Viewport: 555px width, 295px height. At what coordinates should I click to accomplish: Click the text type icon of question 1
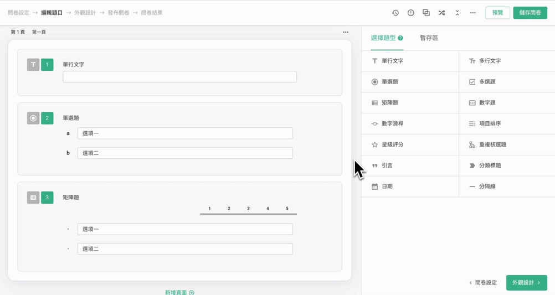33,65
